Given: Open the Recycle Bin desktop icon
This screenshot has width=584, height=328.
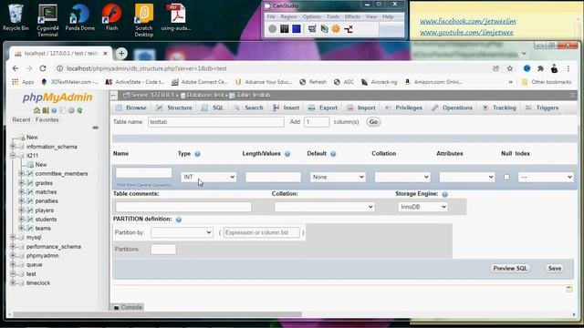Looking at the screenshot, I should tap(16, 17).
